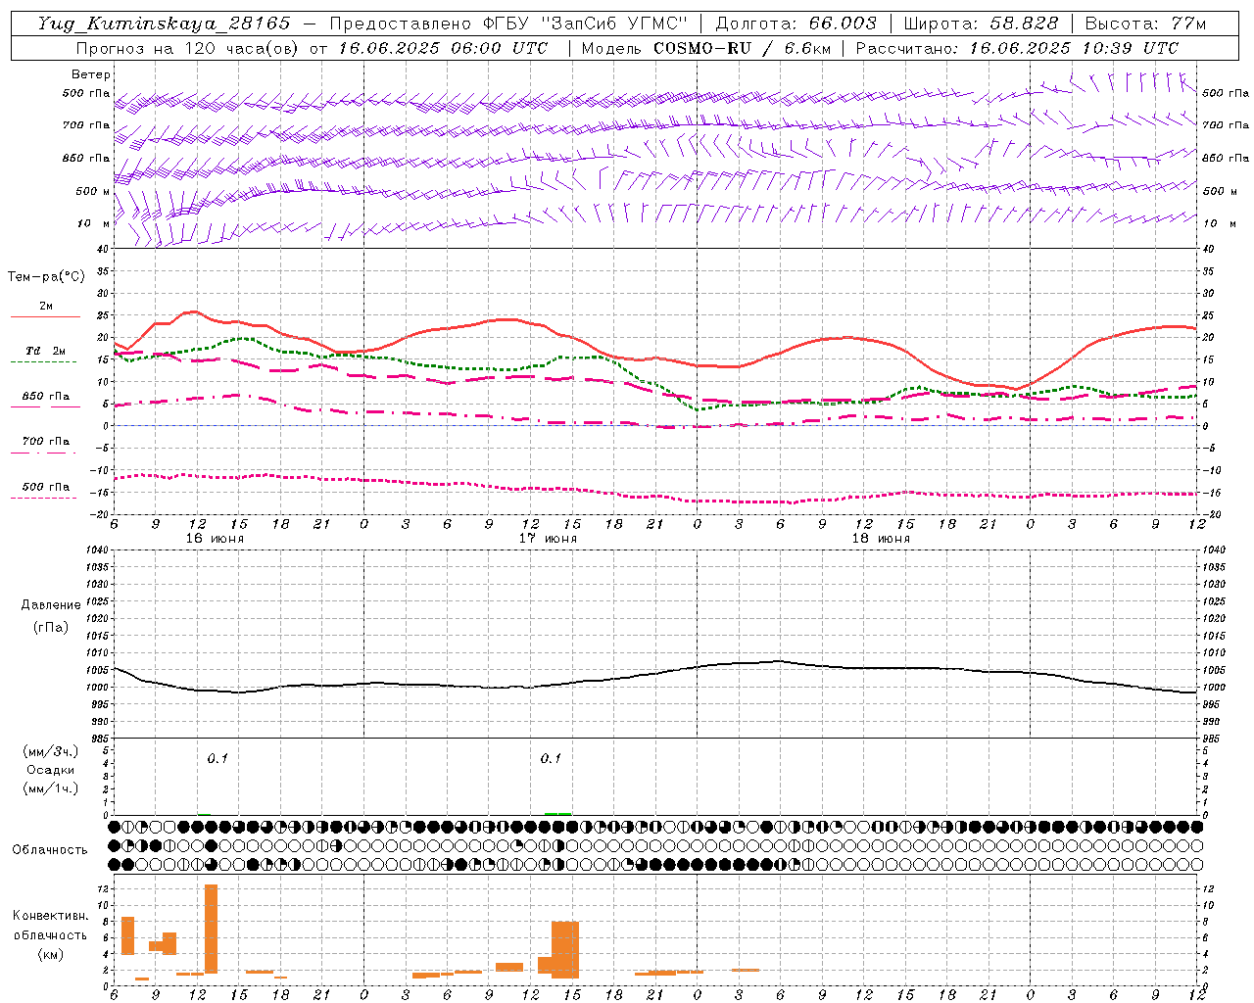
Task: Click the station name Yug_Kuminskaya_28165
Action: pyautogui.click(x=164, y=24)
